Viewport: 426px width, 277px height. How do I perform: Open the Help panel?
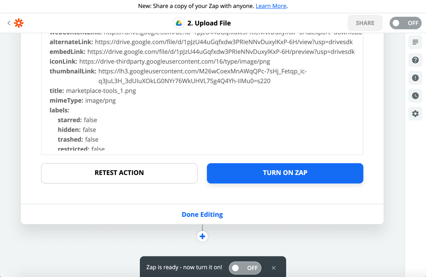click(x=415, y=60)
